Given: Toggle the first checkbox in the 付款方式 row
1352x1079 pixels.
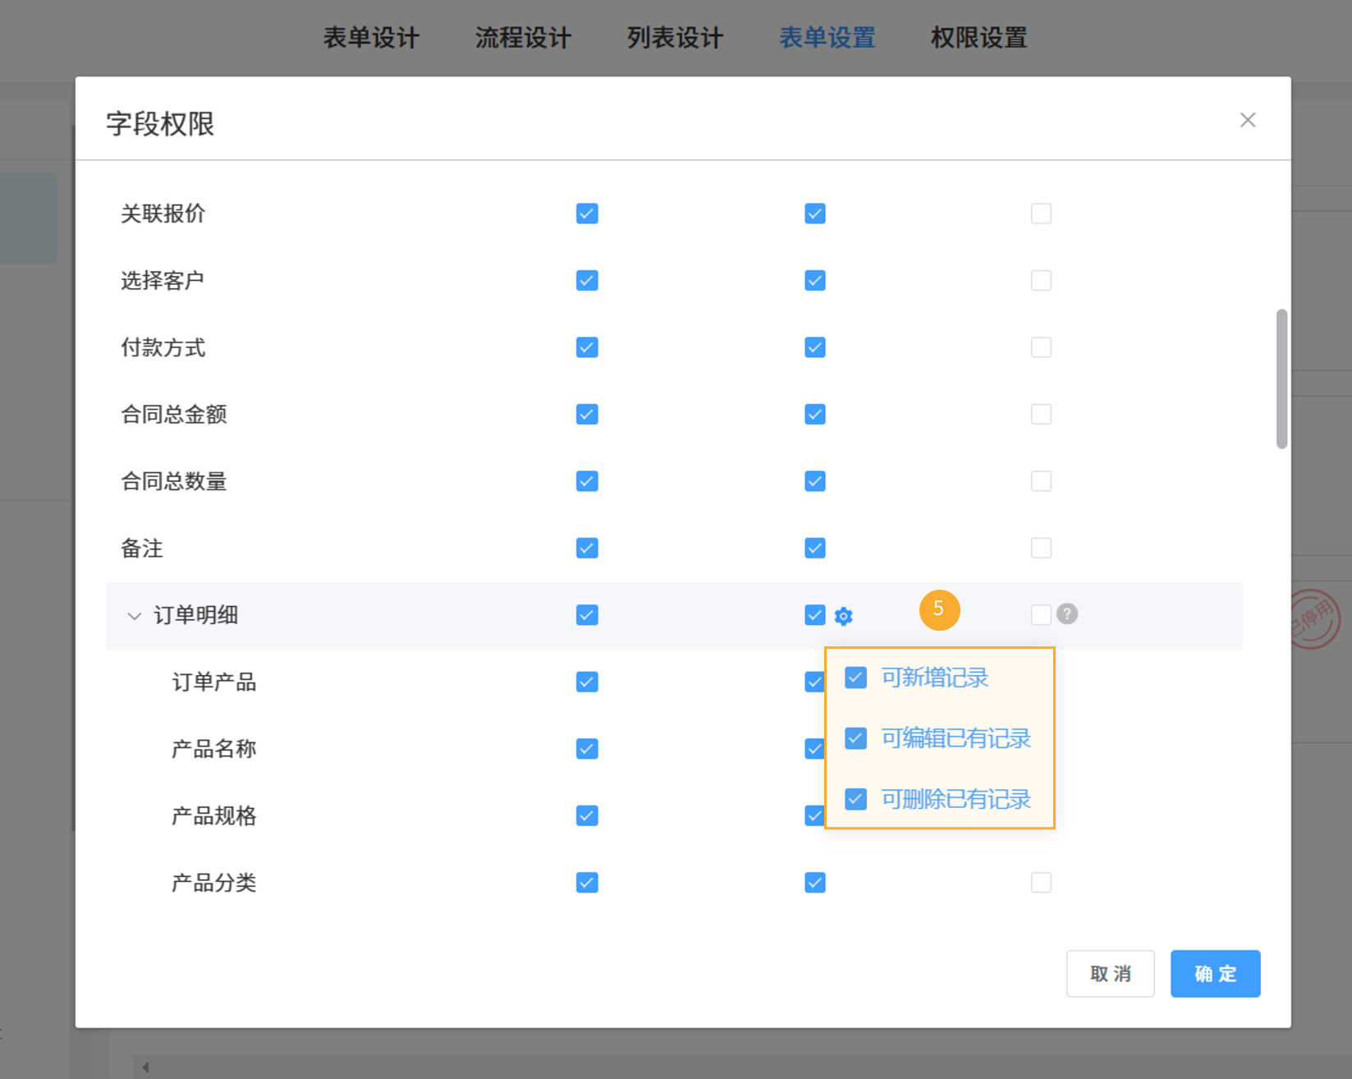Looking at the screenshot, I should click(x=587, y=347).
